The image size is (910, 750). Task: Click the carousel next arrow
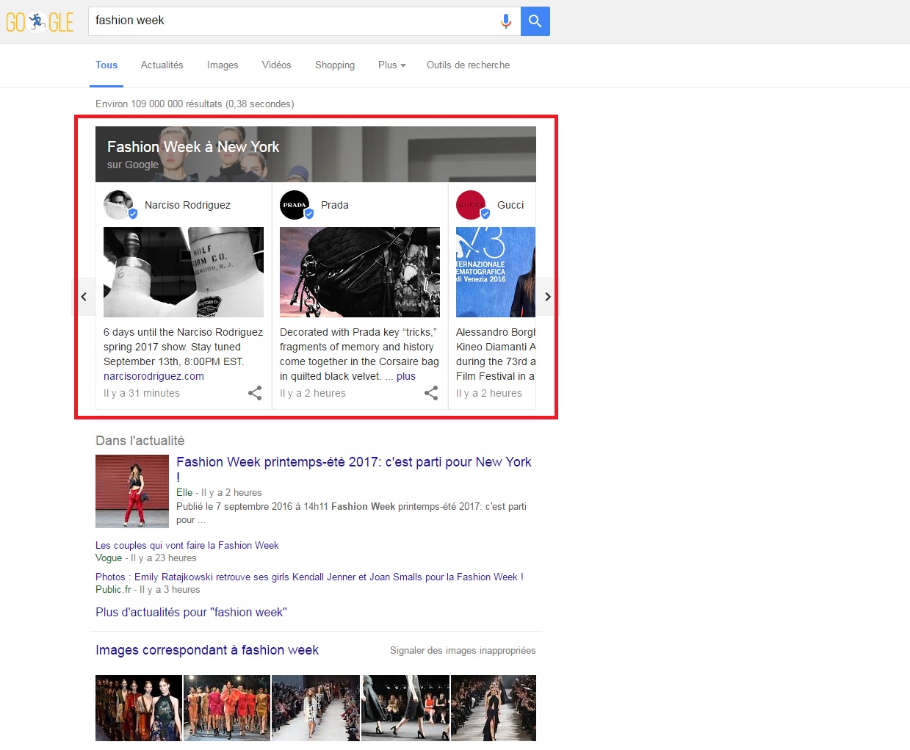pos(547,297)
